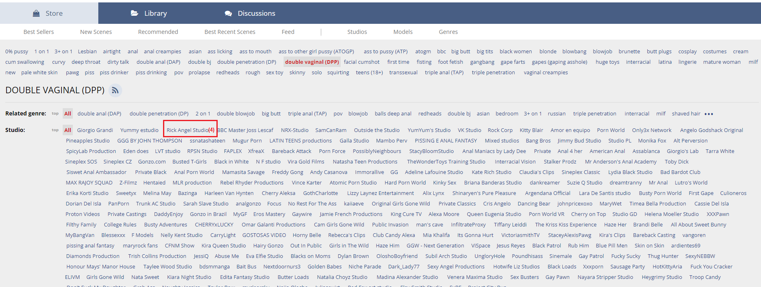Open the Models menu
The image size is (761, 287).
403,32
